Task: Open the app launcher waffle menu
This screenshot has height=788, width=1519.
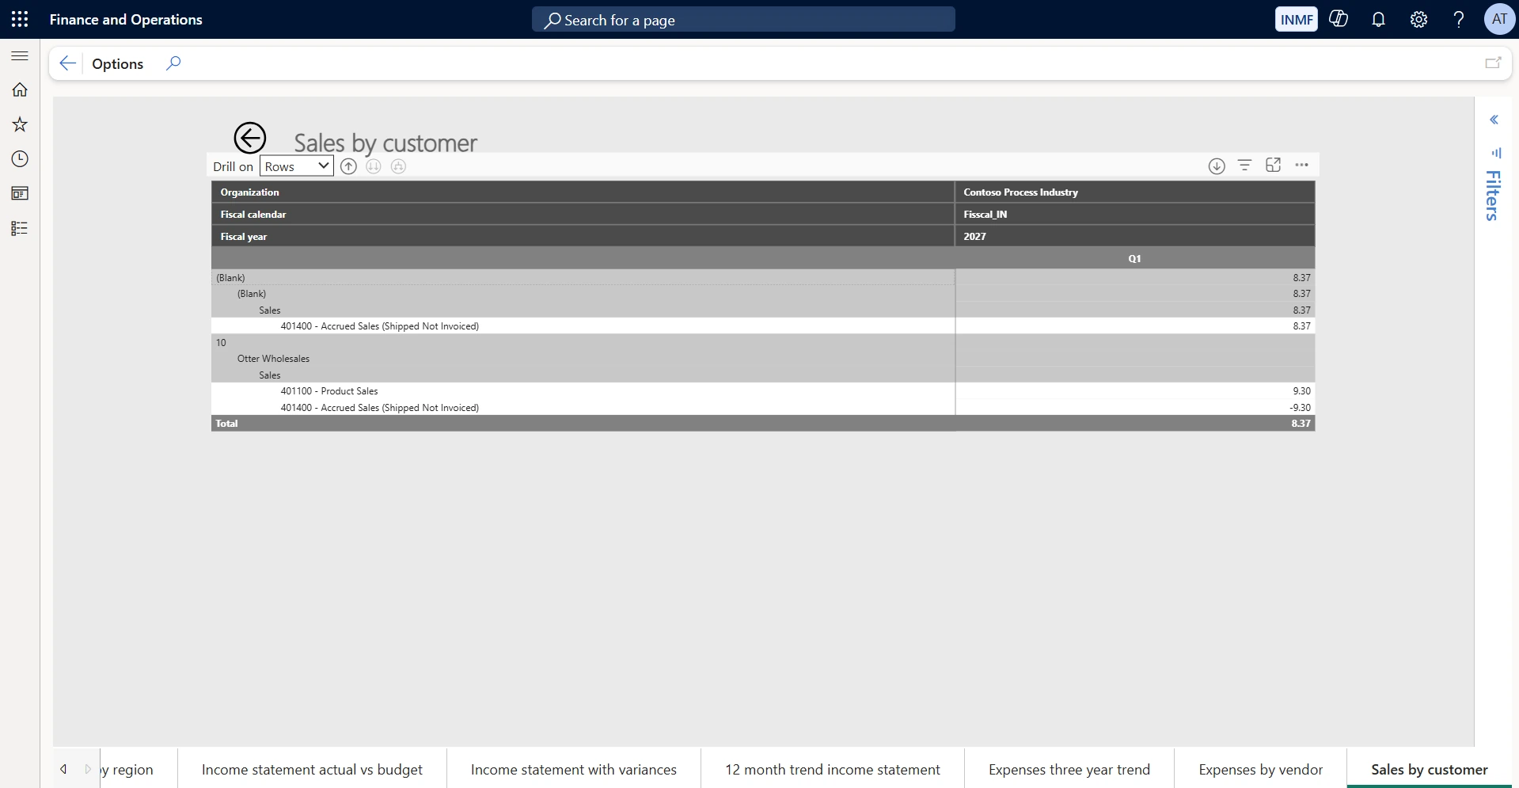Action: click(x=20, y=19)
